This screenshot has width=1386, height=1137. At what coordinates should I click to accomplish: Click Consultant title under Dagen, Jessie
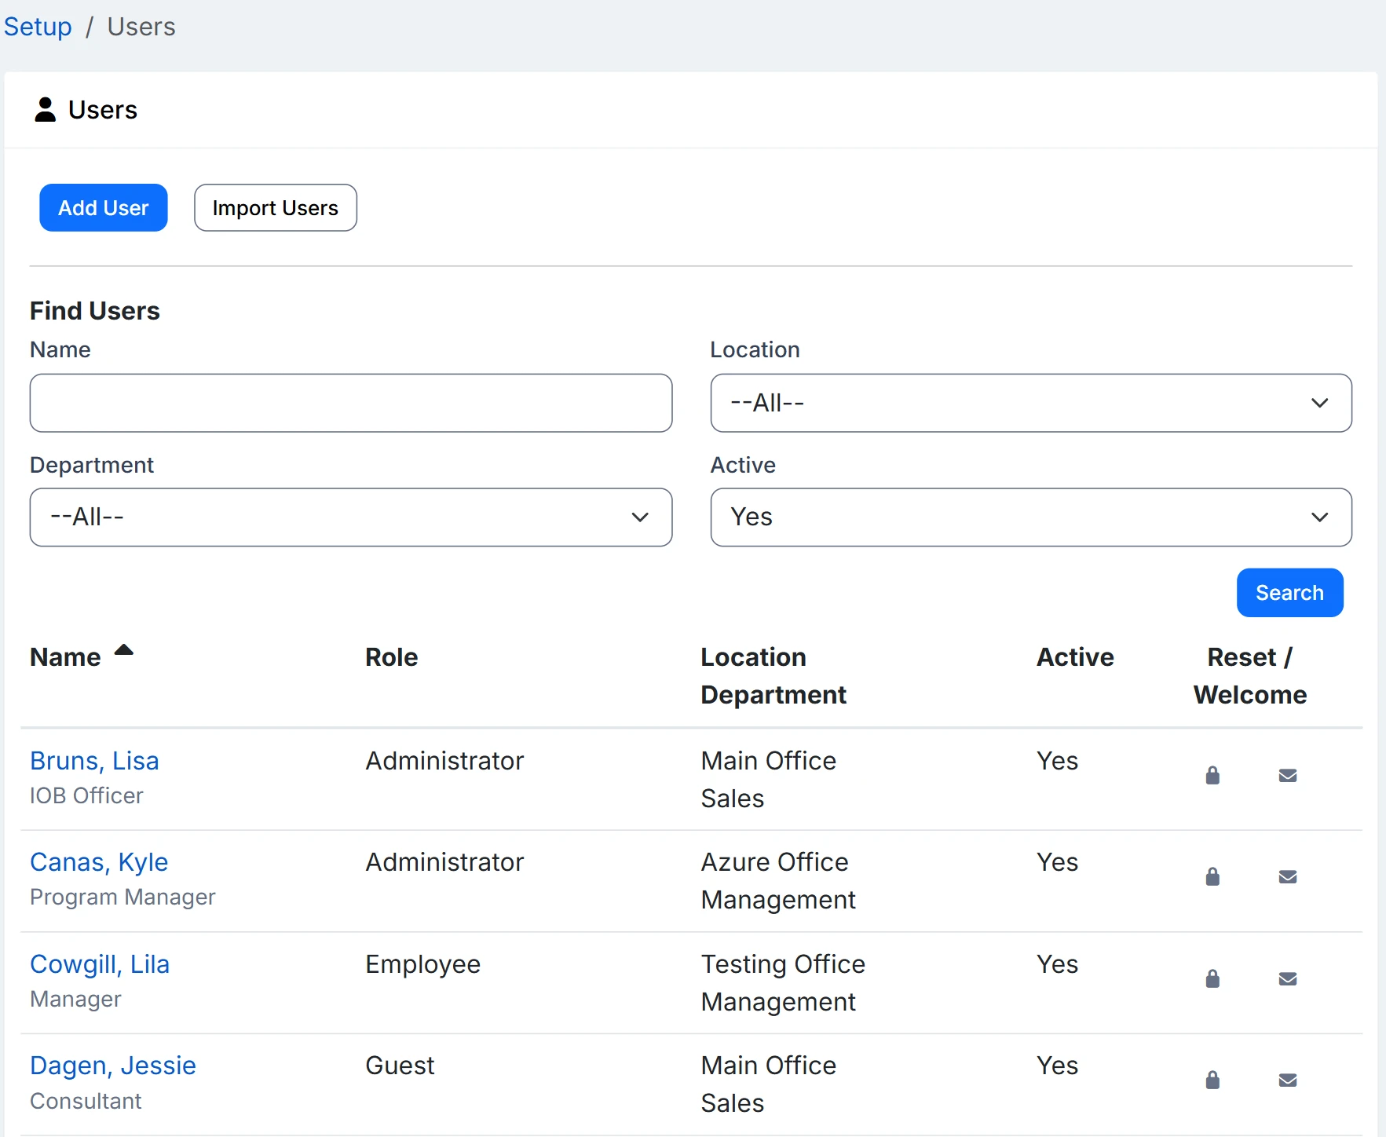86,1101
